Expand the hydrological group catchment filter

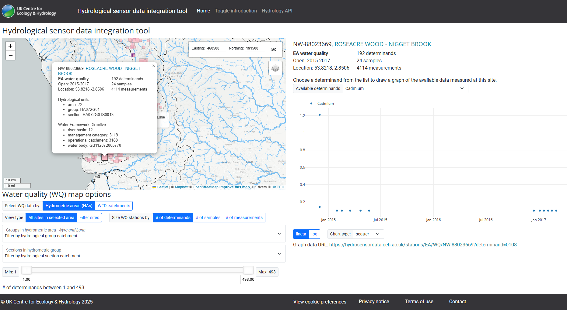(279, 234)
